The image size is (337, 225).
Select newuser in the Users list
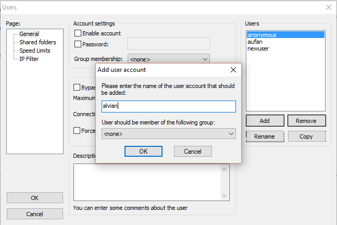258,48
